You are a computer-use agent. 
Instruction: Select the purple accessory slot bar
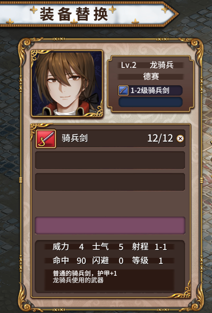(110, 225)
